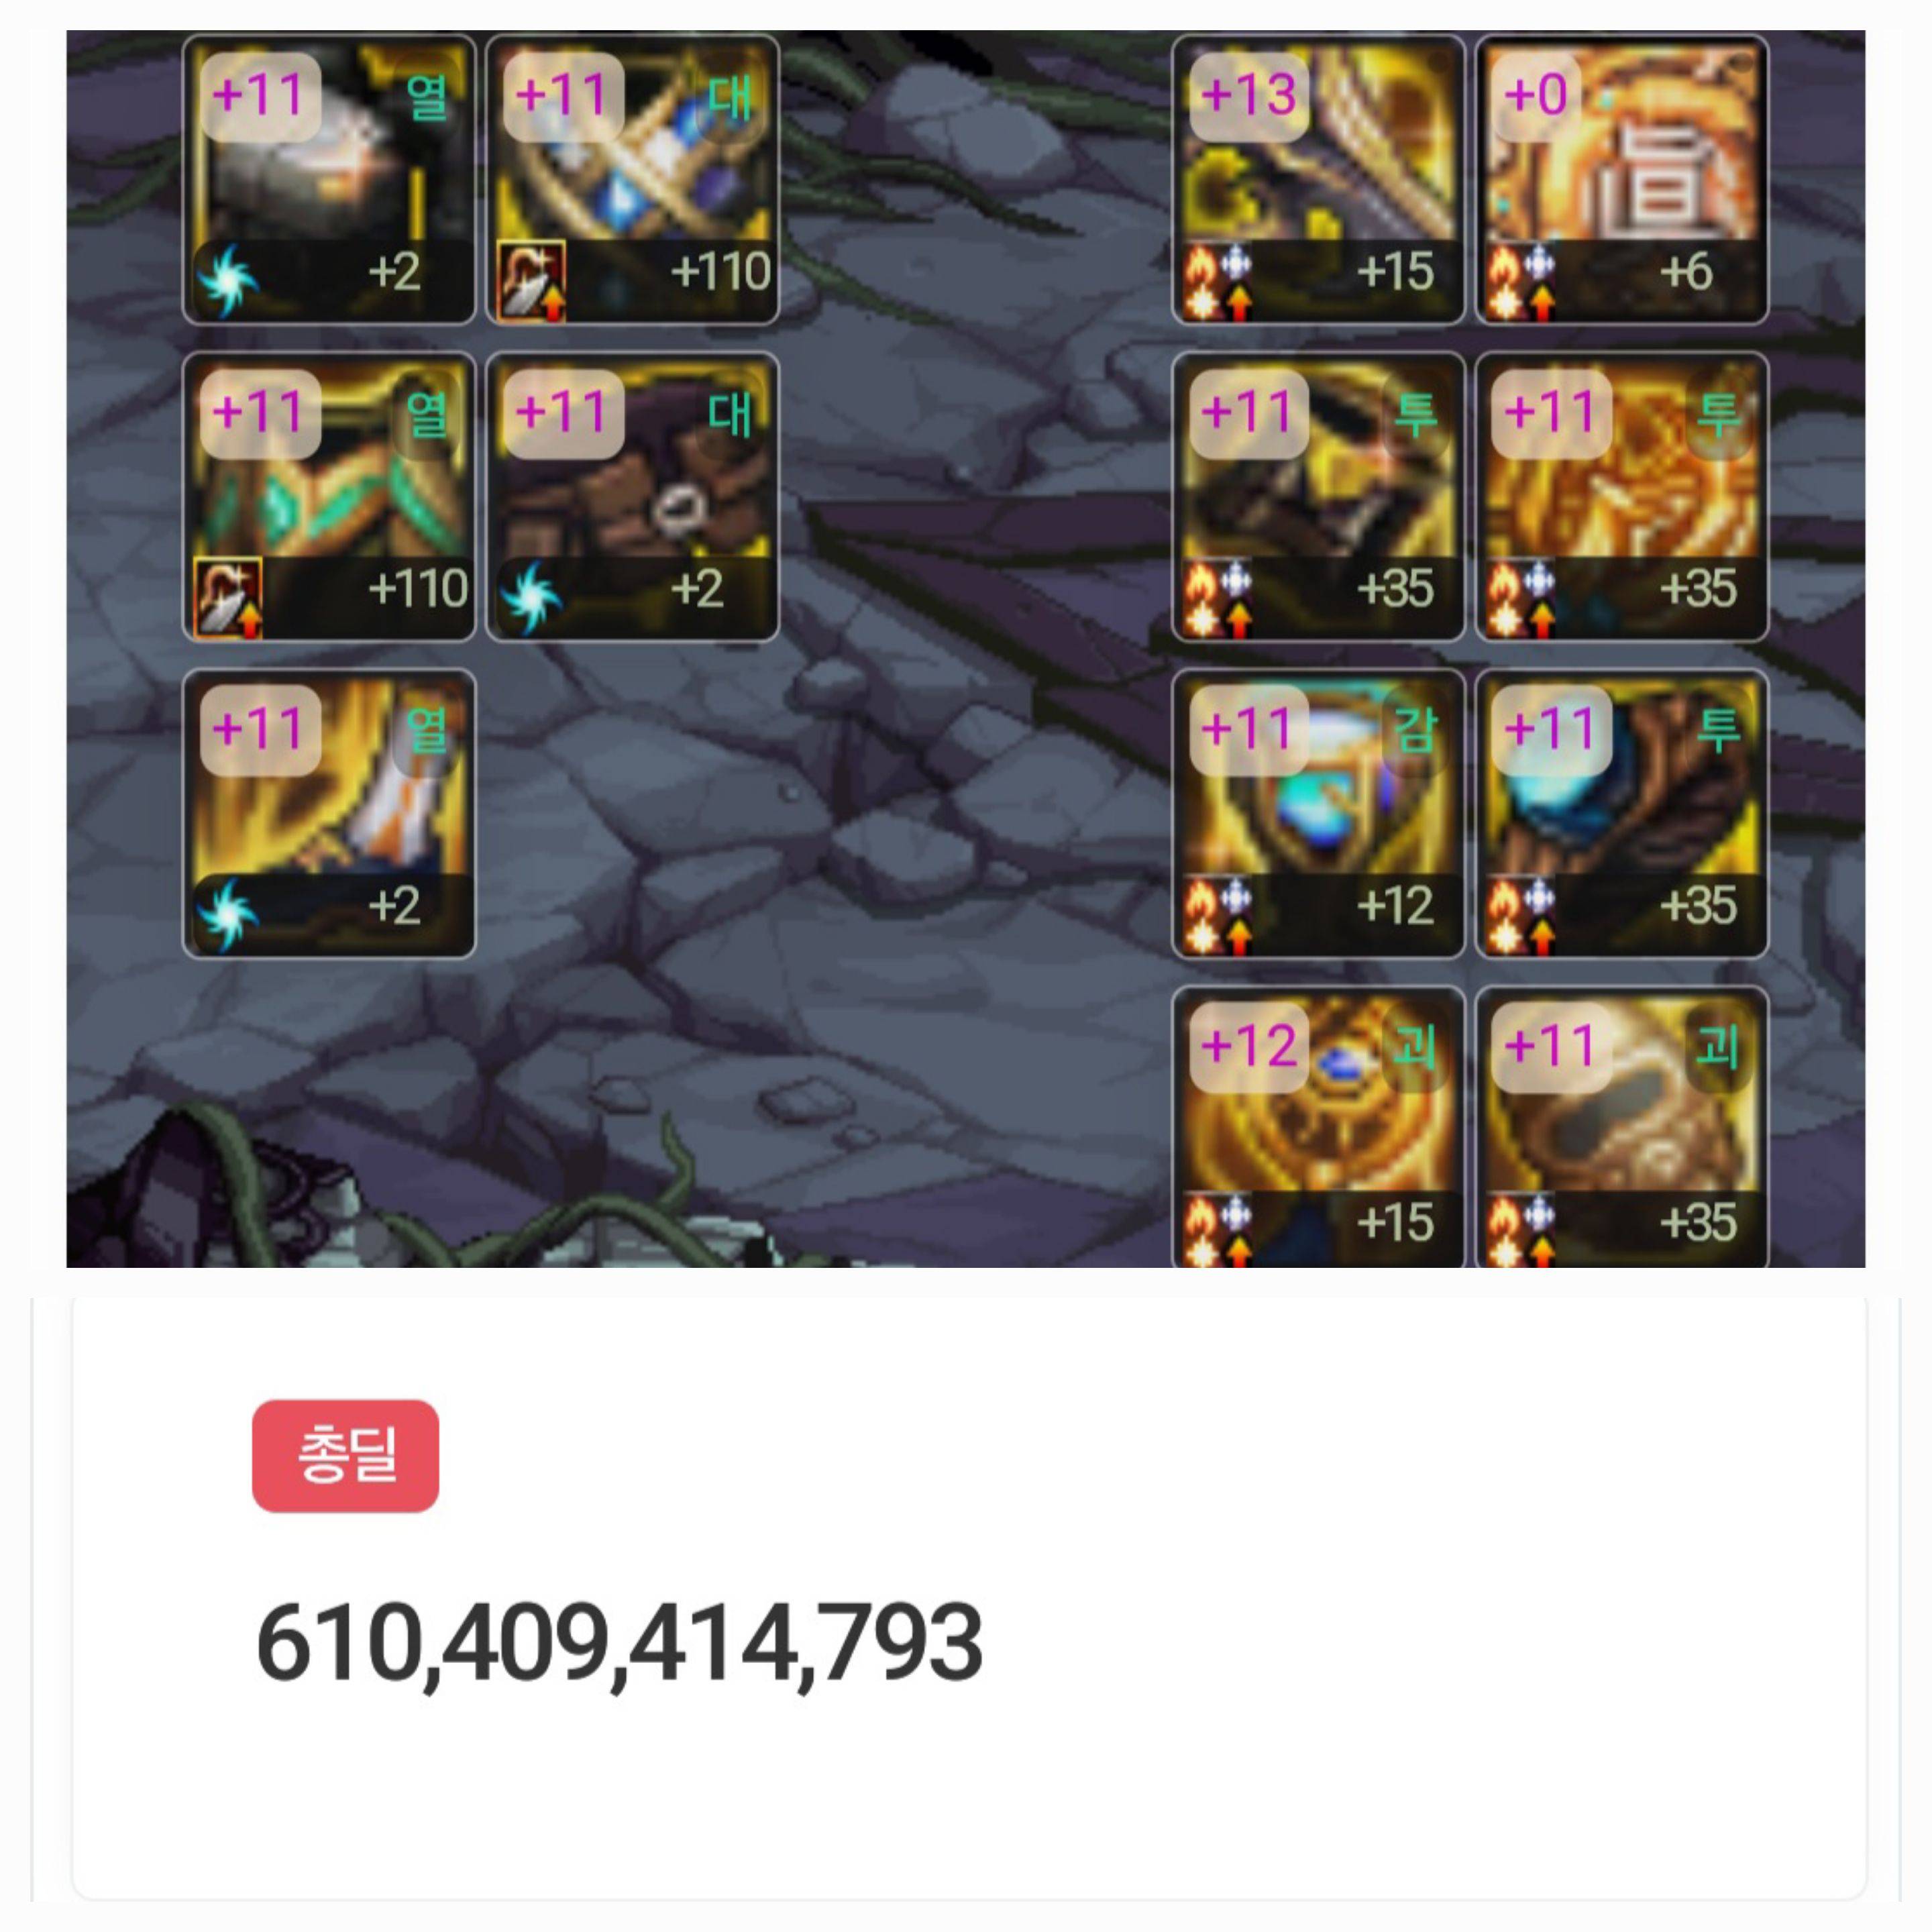Click the +0 reinforcement badge on emblem
Screen dimensions: 1932x1932
coord(1536,97)
